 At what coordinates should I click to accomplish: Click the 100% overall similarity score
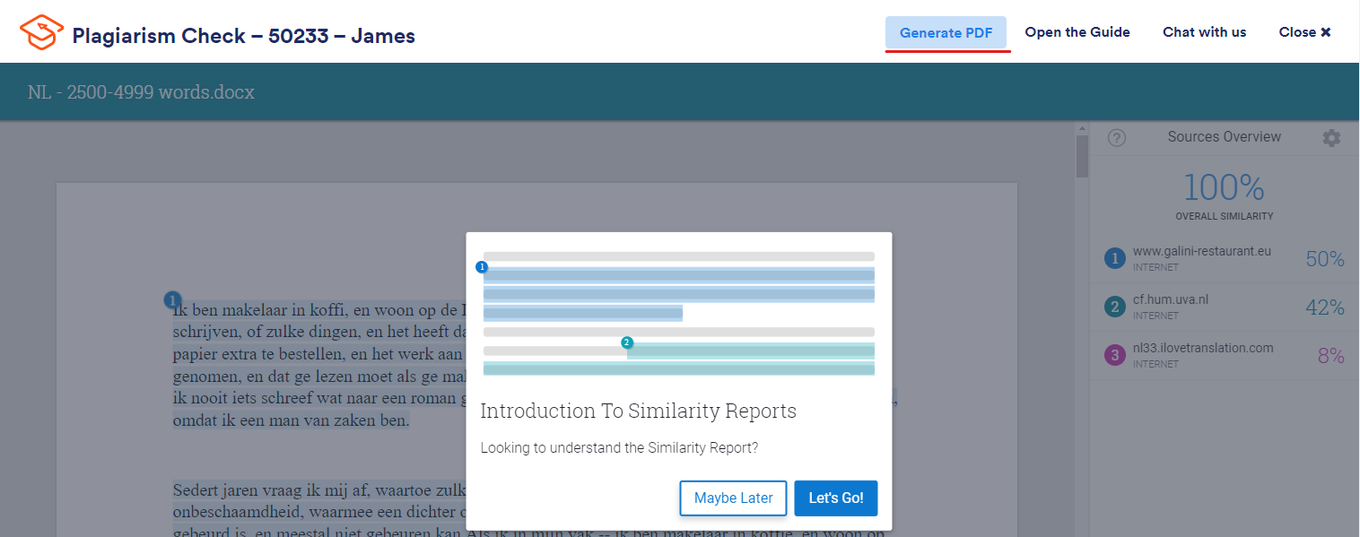pyautogui.click(x=1224, y=188)
